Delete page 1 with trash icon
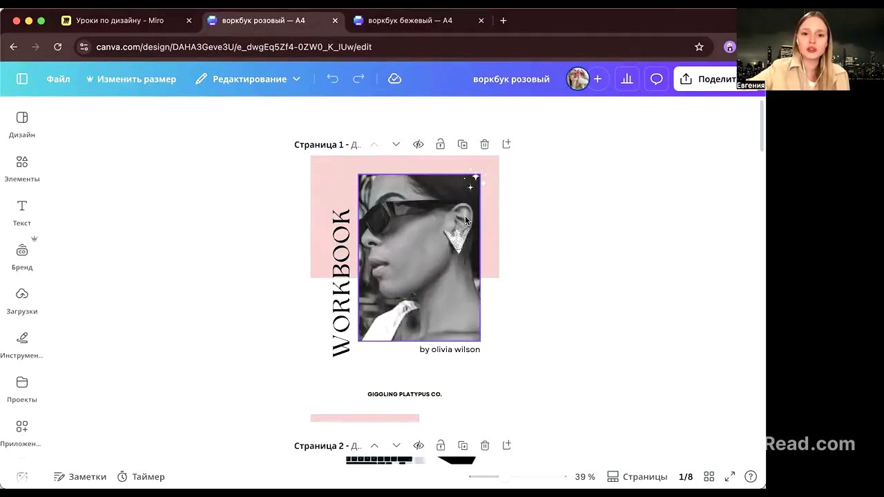Image resolution: width=884 pixels, height=497 pixels. [x=485, y=144]
